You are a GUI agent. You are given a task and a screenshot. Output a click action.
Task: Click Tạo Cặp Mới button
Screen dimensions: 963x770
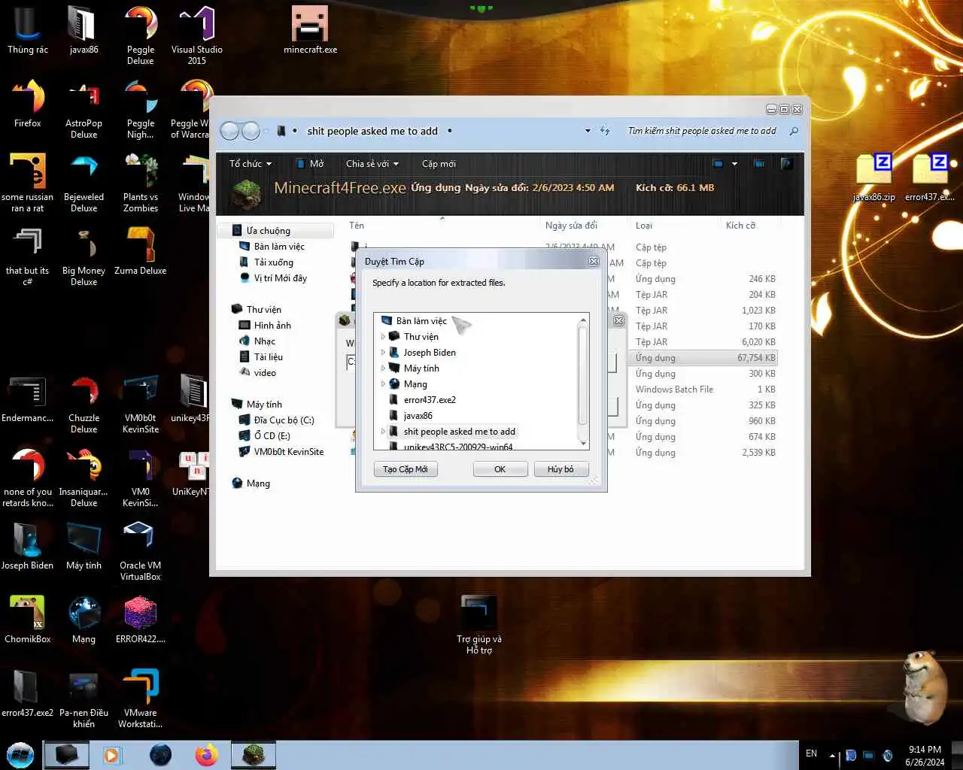pos(406,469)
